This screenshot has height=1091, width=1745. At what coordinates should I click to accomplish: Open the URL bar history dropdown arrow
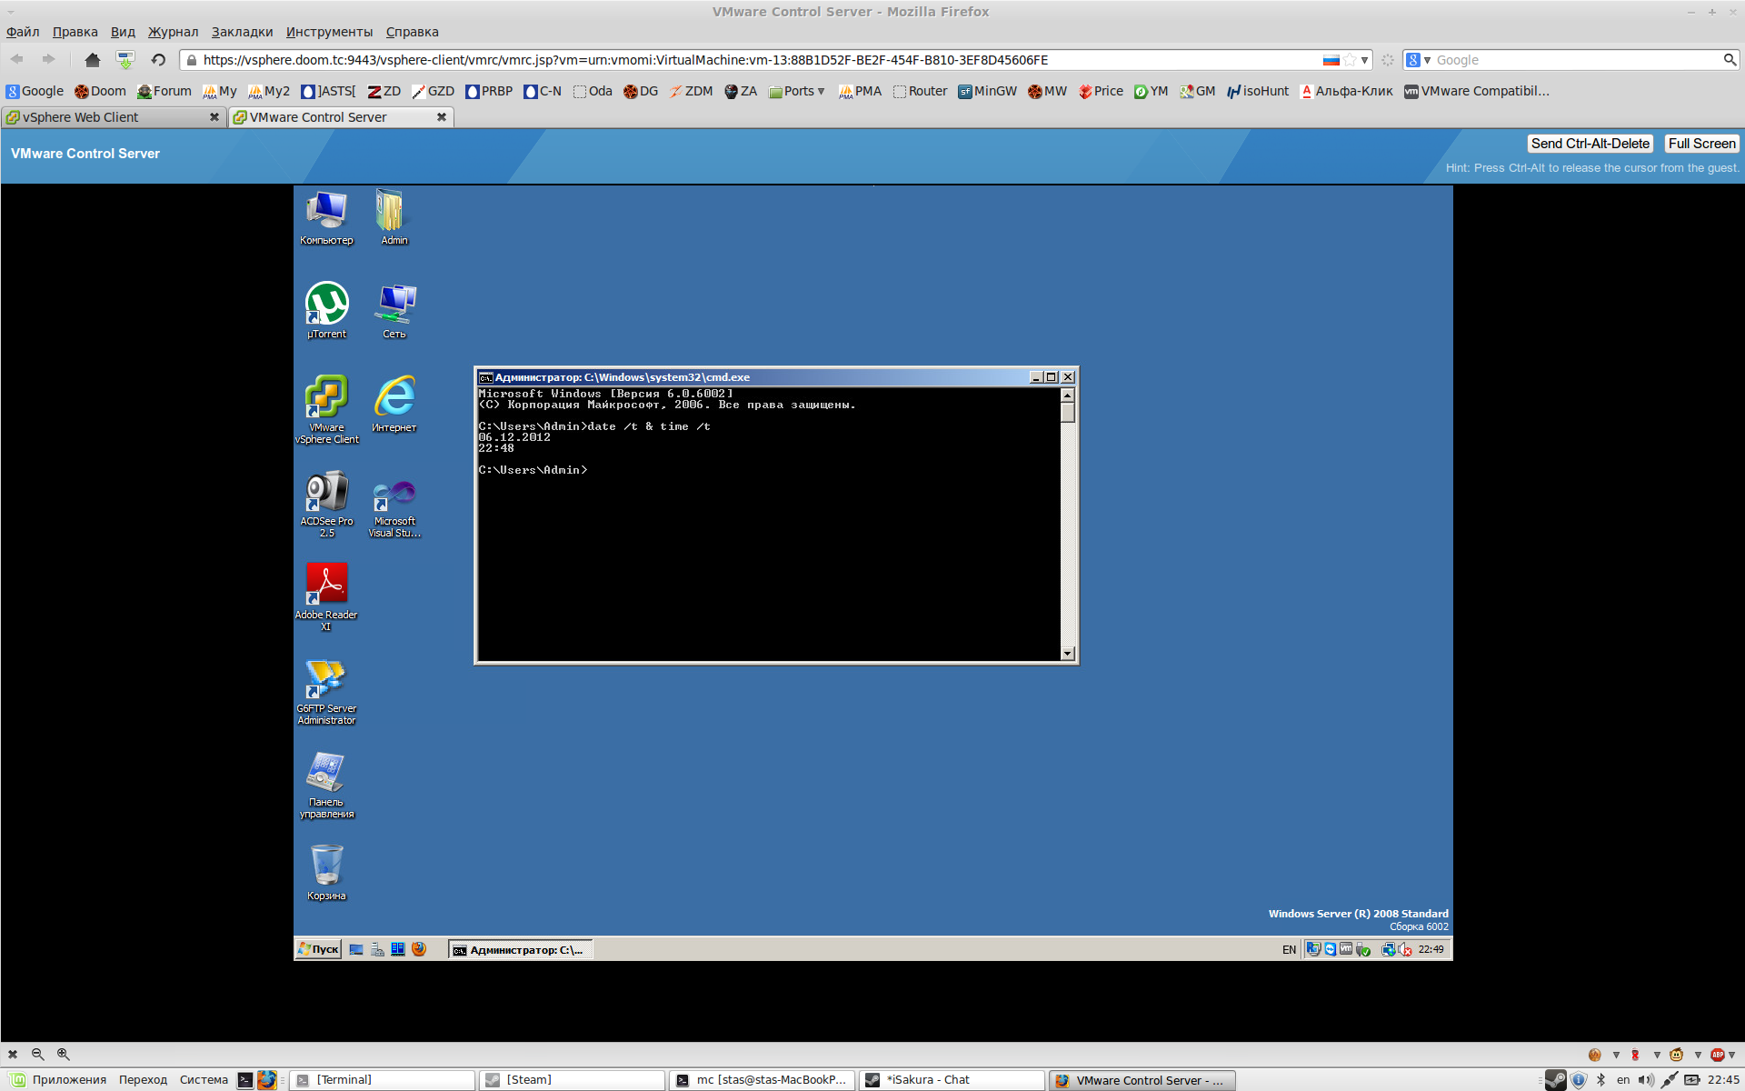click(x=1364, y=60)
